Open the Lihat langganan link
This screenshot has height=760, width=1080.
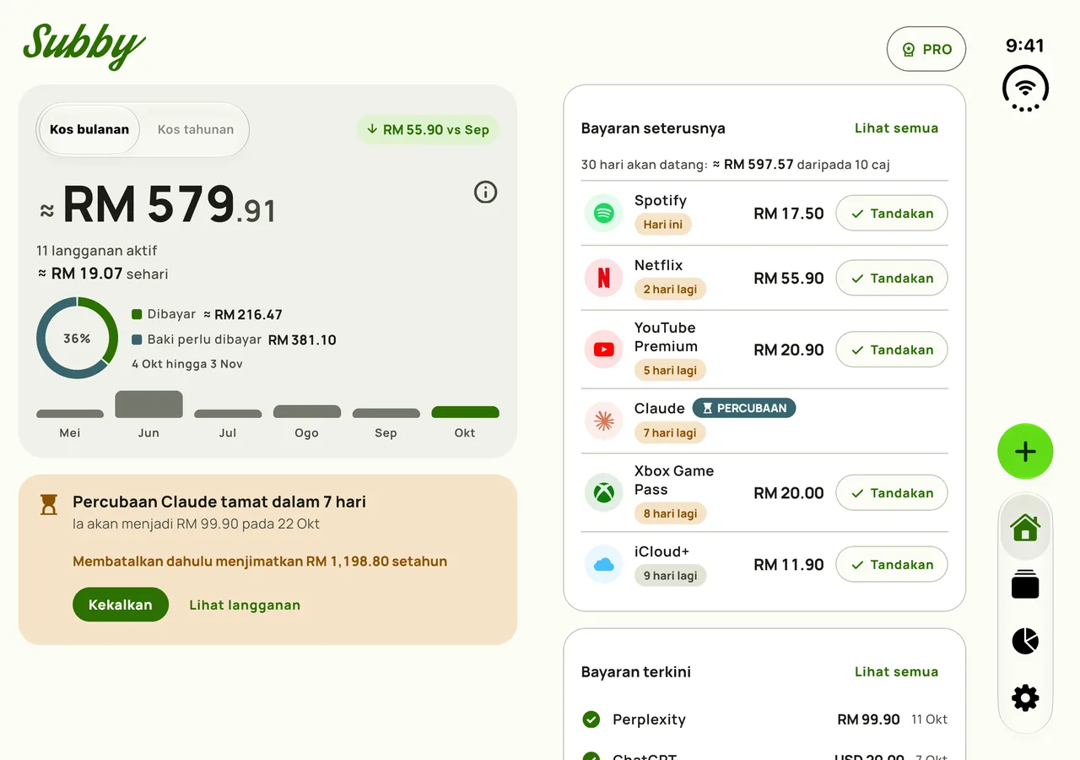[x=245, y=605]
